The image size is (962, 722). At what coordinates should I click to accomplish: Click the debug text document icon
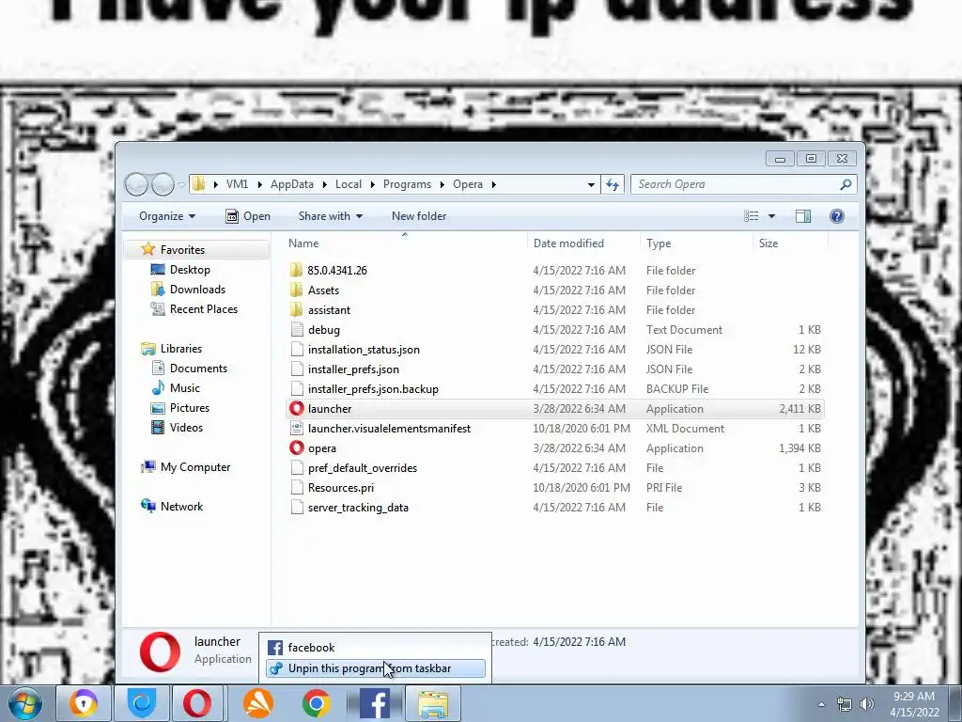(x=297, y=330)
